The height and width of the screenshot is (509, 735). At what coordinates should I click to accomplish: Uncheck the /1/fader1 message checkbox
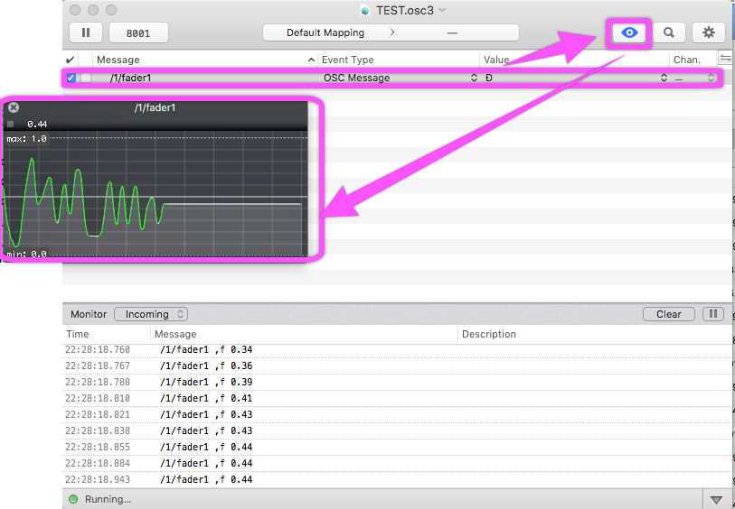point(71,79)
